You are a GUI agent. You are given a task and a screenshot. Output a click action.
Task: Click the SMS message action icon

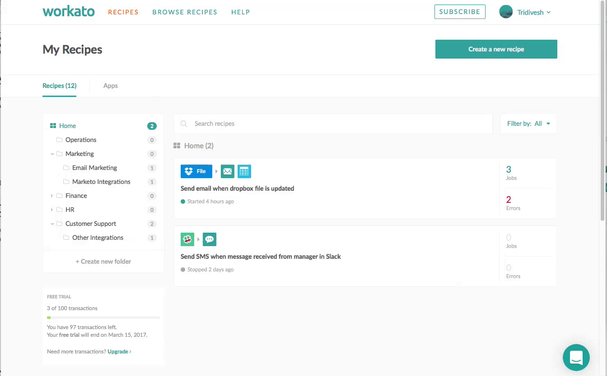click(x=210, y=239)
